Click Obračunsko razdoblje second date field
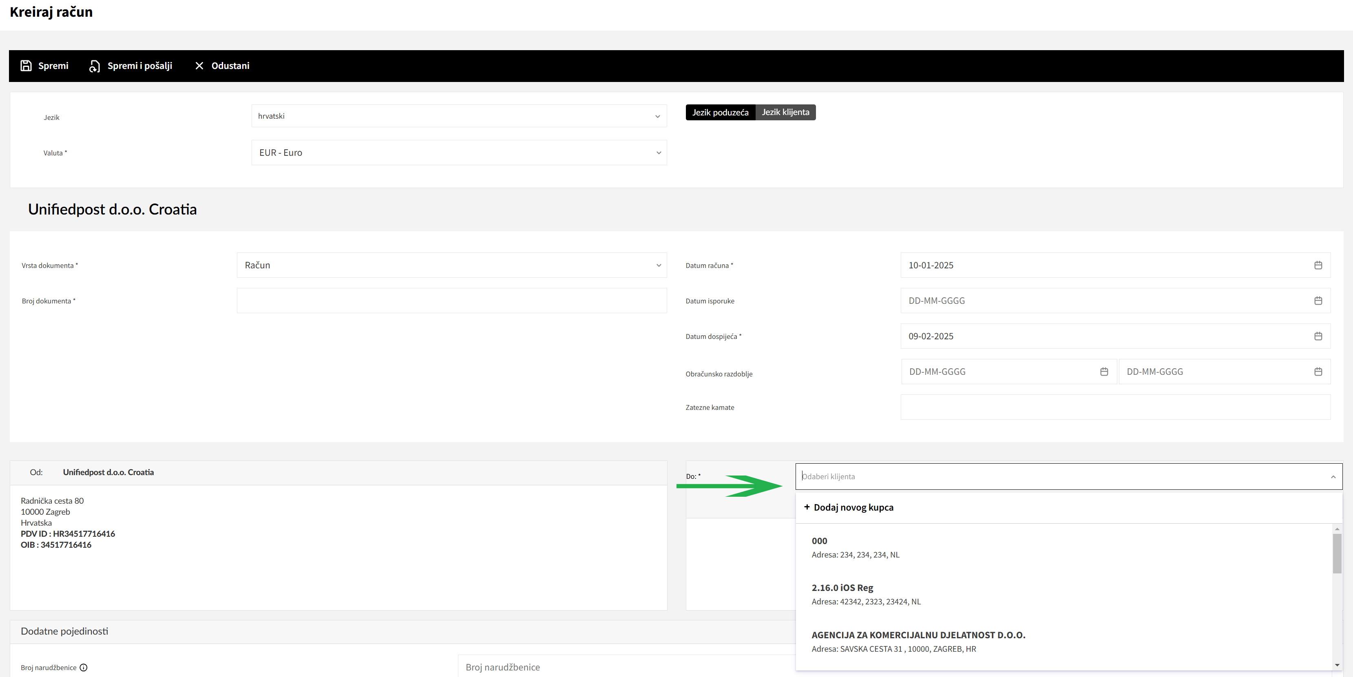 pyautogui.click(x=1224, y=371)
